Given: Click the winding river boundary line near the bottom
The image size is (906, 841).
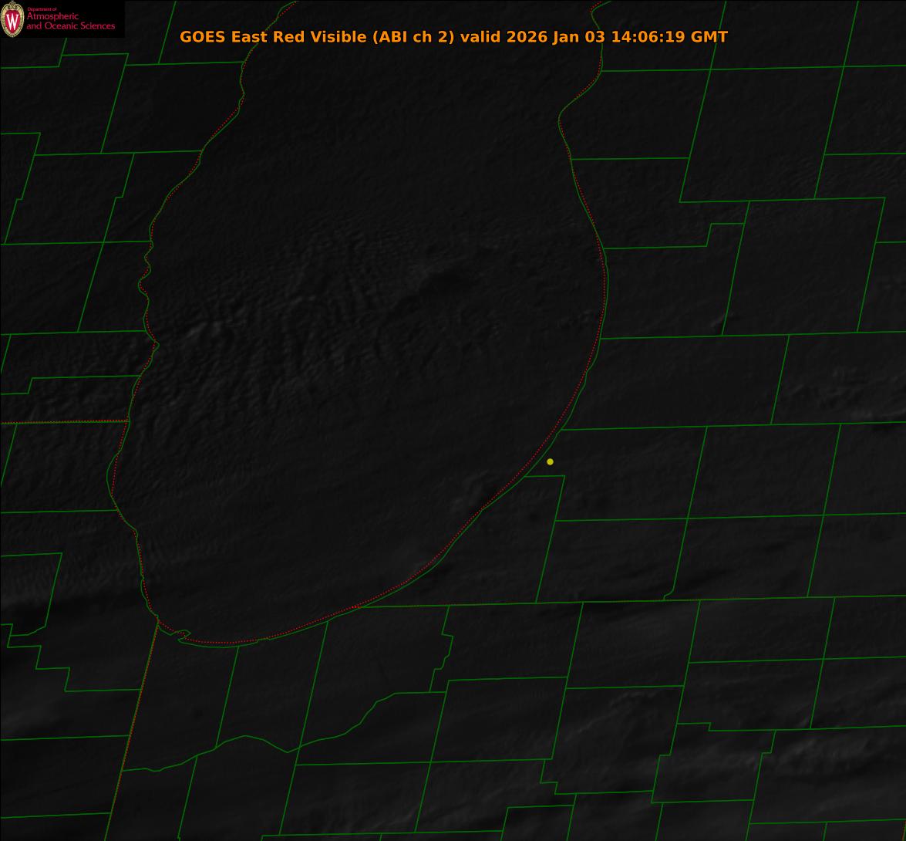Looking at the screenshot, I should pos(332,735).
